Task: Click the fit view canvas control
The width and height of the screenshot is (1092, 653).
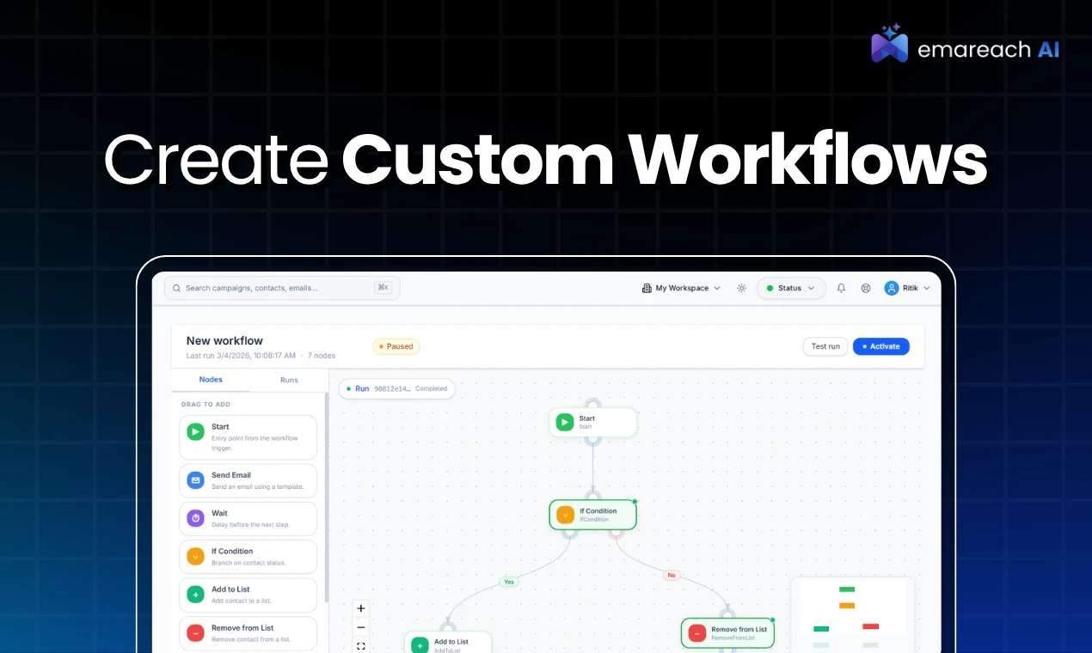Action: (x=361, y=646)
